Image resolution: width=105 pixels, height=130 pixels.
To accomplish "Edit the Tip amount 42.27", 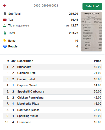I will pos(74,25).
